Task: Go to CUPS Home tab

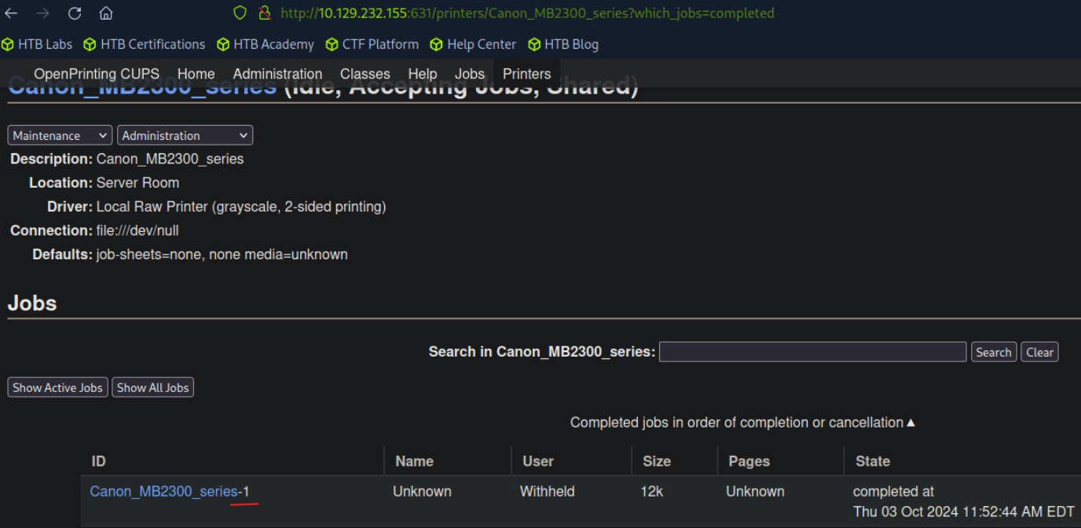Action: point(196,74)
